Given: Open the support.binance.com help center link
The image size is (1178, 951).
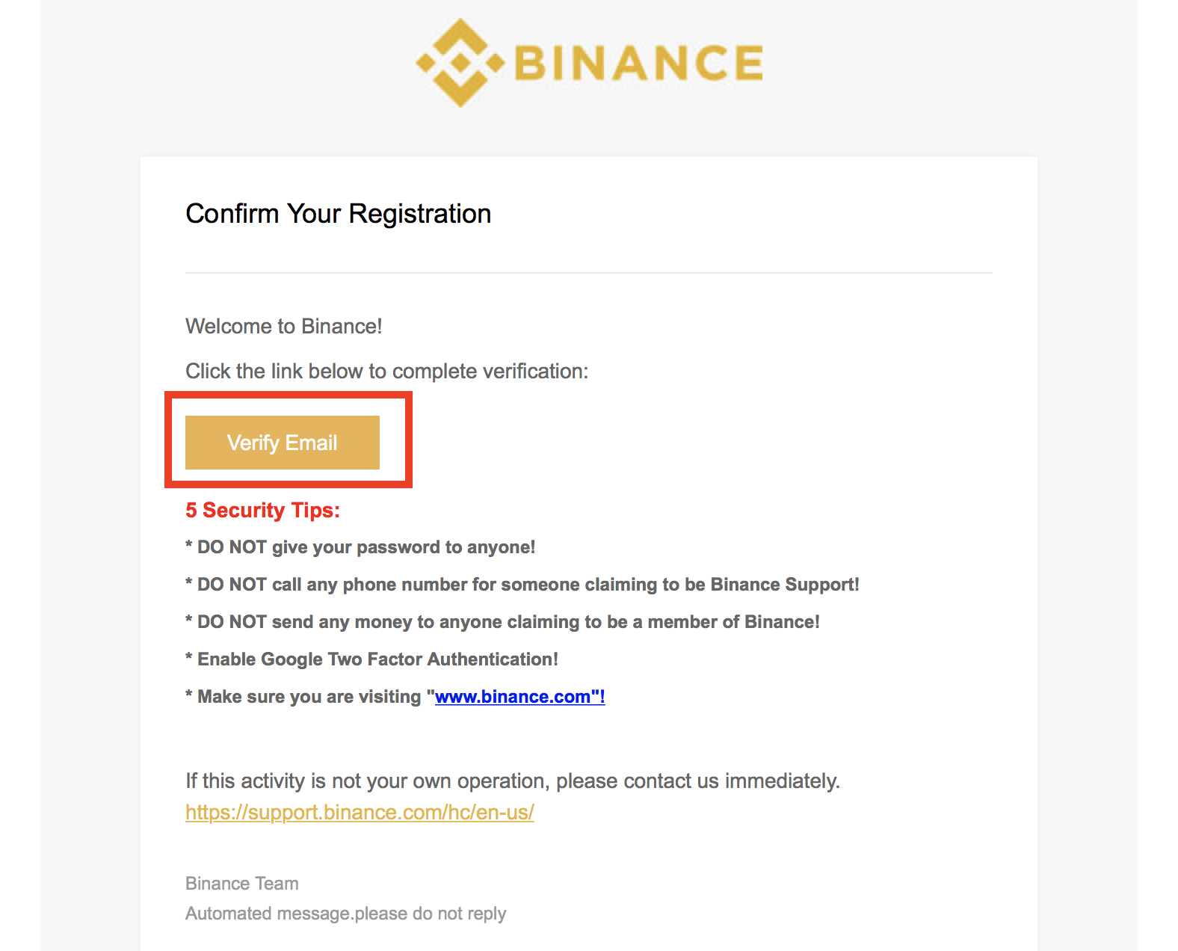Looking at the screenshot, I should (360, 813).
